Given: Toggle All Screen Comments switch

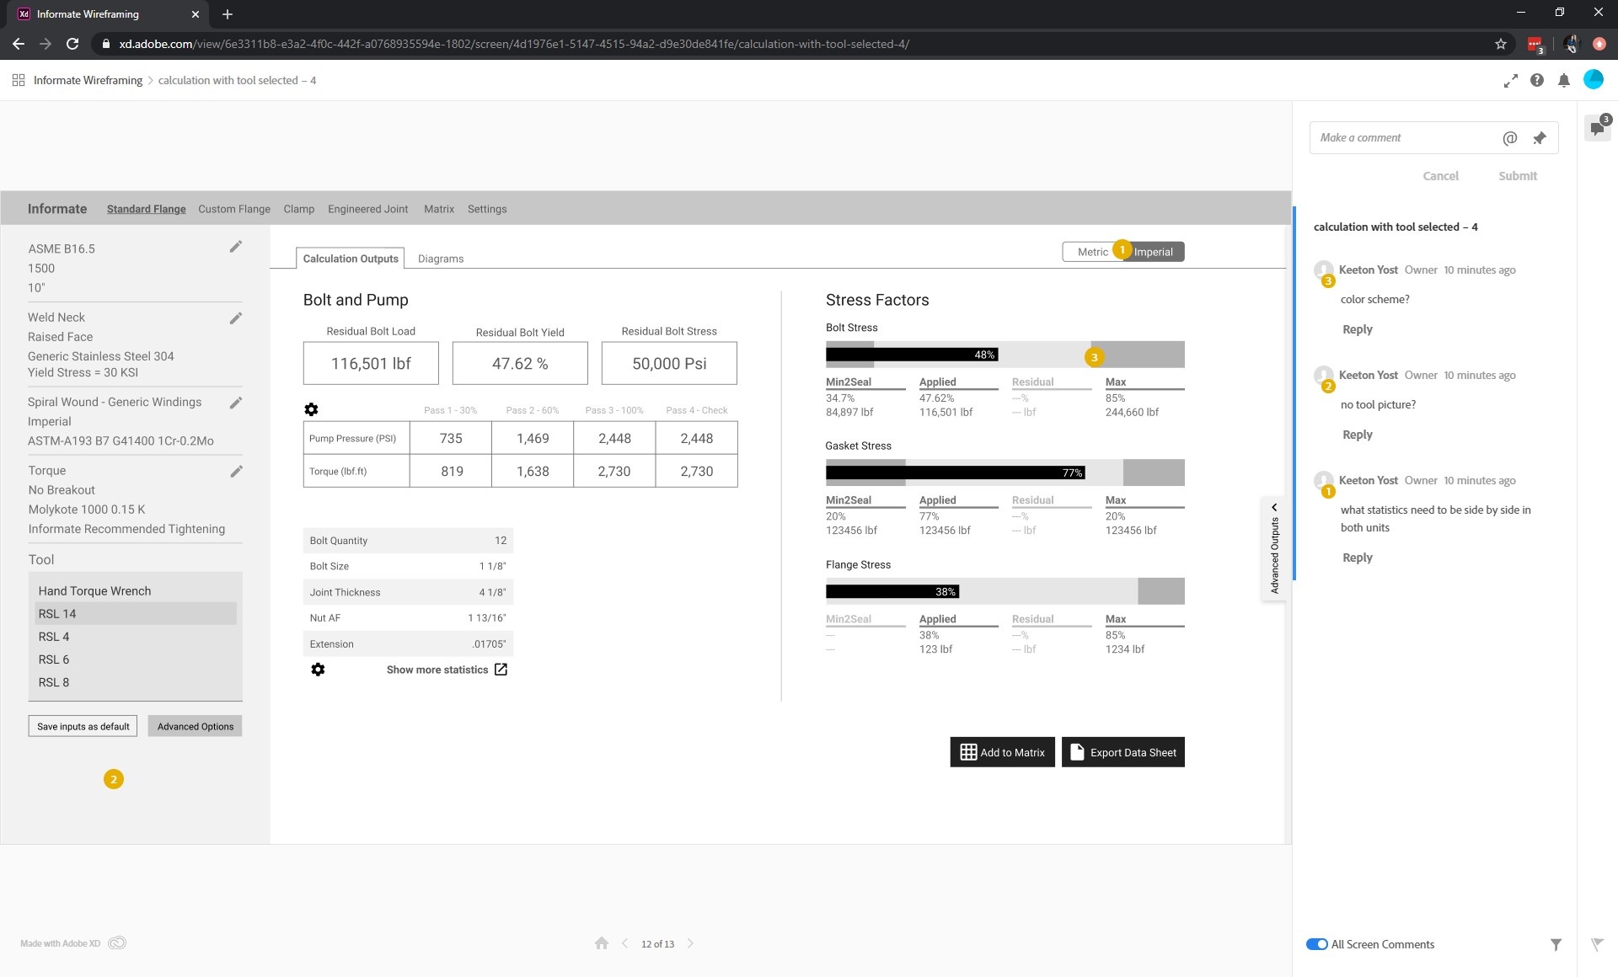Looking at the screenshot, I should coord(1316,944).
